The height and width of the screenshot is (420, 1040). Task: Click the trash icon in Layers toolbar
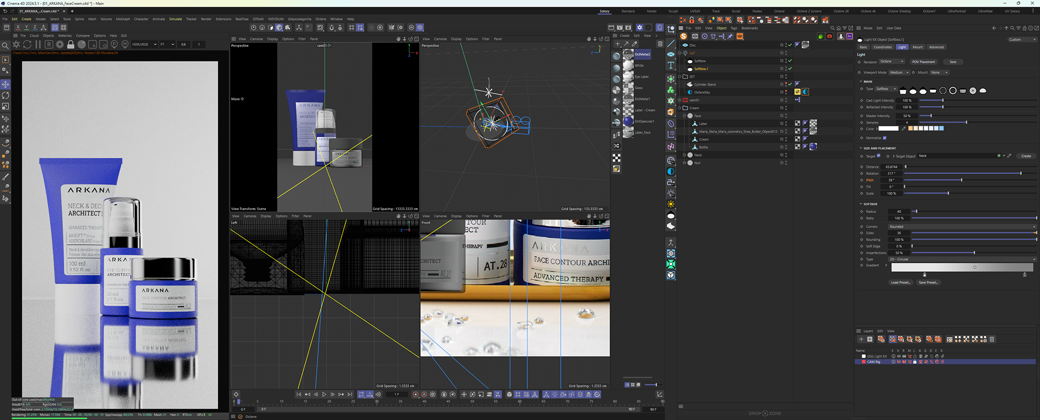tap(992, 339)
